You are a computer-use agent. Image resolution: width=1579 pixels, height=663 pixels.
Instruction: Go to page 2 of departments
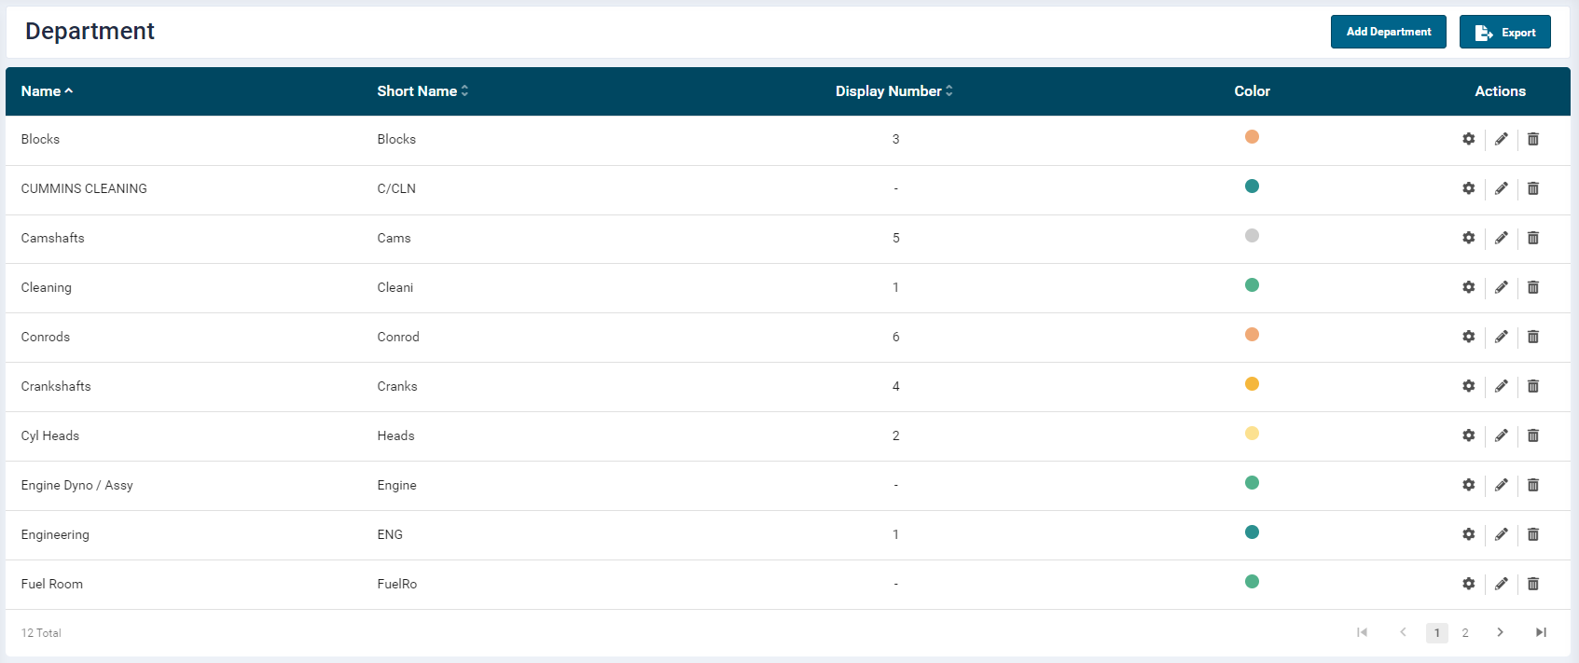pos(1465,633)
